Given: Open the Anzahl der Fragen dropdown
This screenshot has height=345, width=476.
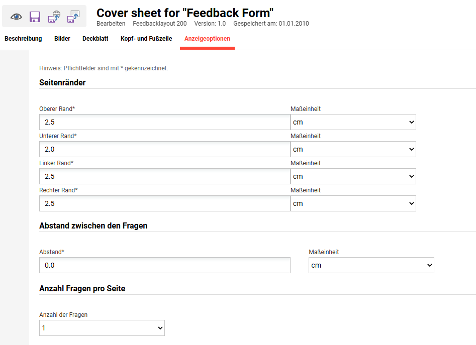Looking at the screenshot, I should (102, 328).
